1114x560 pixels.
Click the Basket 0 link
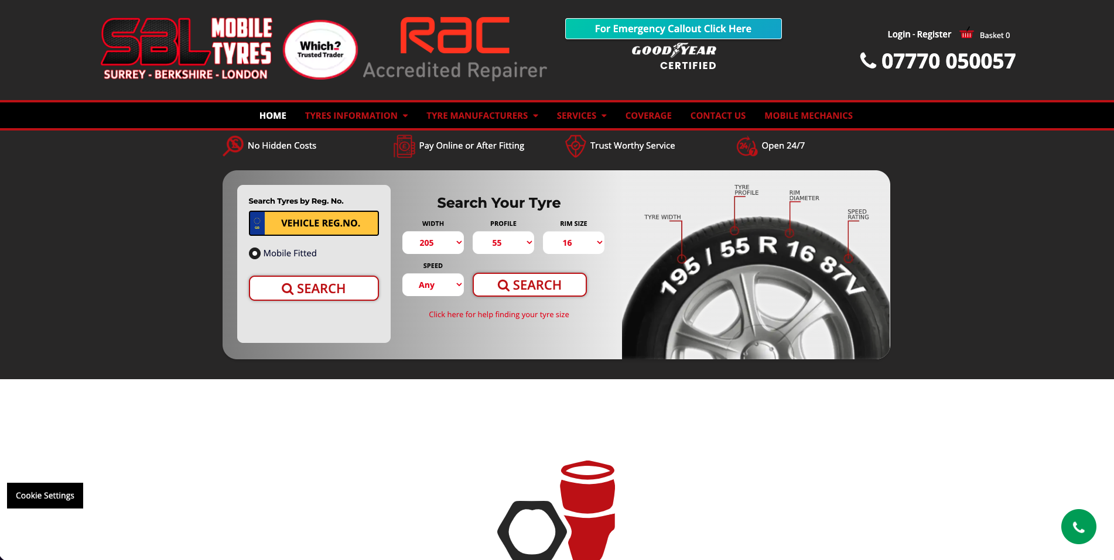(995, 35)
